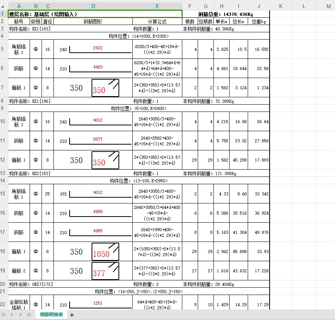Click the 钢筋总重: 14378.436Kg cell
335x320 pixels.
[226, 14]
